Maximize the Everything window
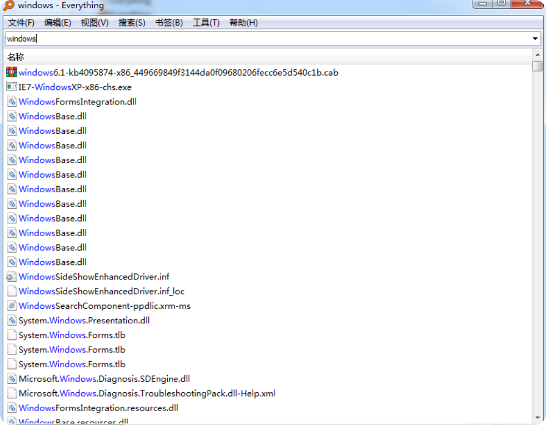546x425 pixels. tap(502, 3)
